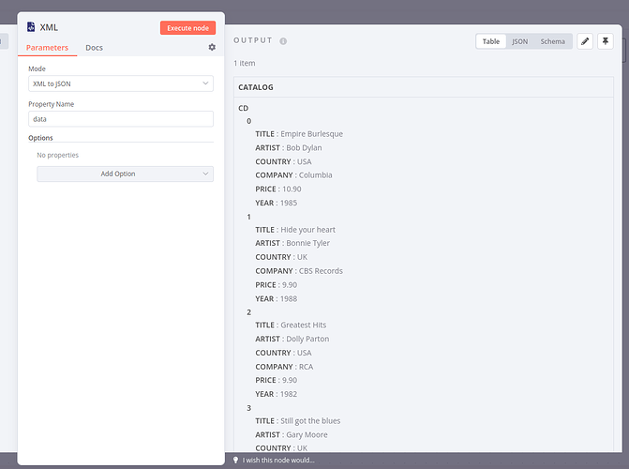This screenshot has width=629, height=469.
Task: Open node settings gear icon
Action: pos(212,48)
